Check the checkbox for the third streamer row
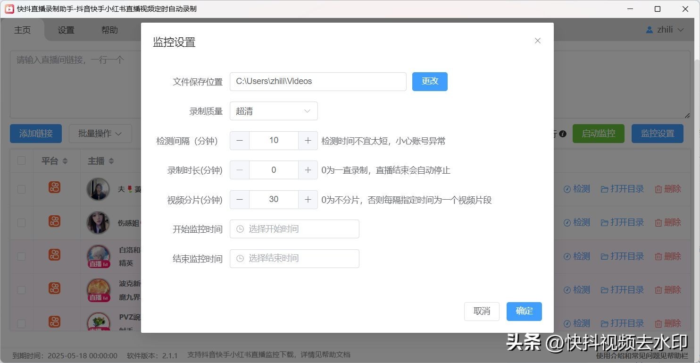Viewport: 700px width, 363px height. point(22,256)
